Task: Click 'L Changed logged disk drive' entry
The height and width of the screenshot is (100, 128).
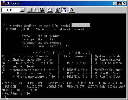Action: click(x=30, y=60)
